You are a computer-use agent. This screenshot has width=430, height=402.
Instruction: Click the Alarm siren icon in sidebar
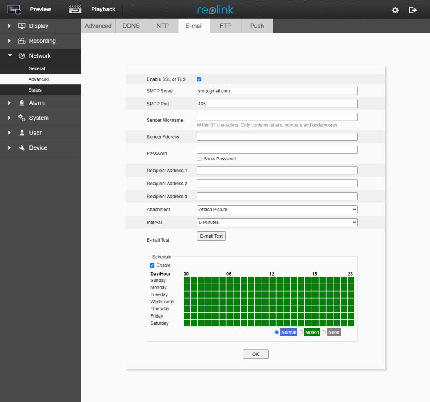pyautogui.click(x=22, y=103)
